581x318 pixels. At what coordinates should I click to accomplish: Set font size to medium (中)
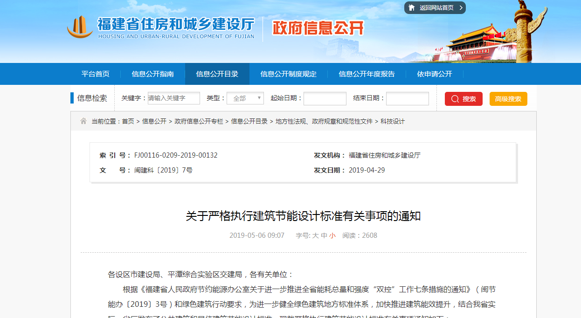click(324, 236)
